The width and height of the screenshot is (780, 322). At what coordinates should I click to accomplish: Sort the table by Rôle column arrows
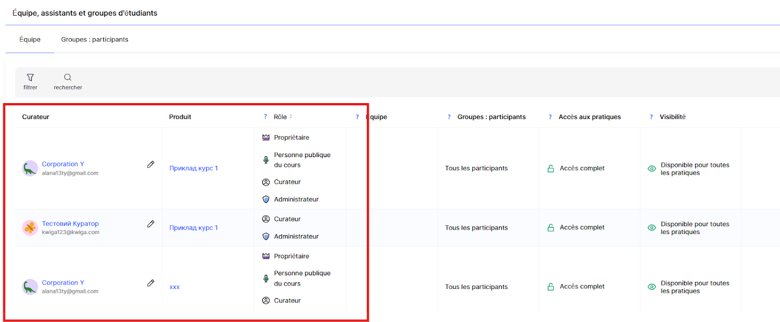[x=291, y=117]
